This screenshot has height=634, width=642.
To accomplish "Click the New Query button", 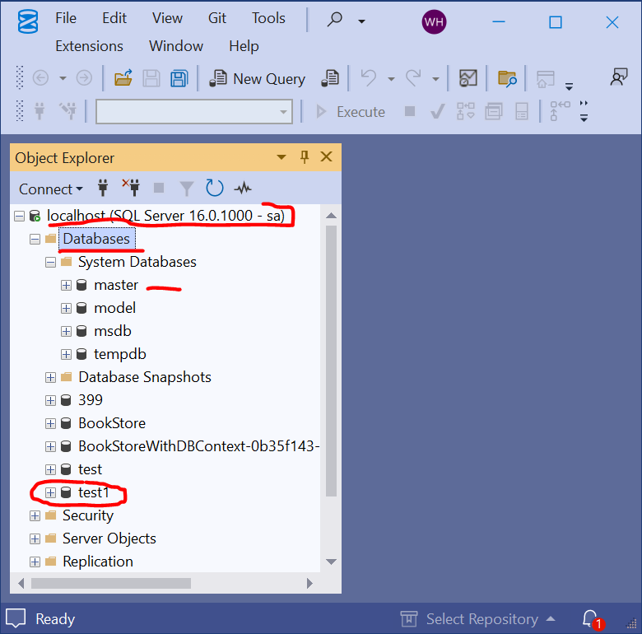I will pos(258,78).
